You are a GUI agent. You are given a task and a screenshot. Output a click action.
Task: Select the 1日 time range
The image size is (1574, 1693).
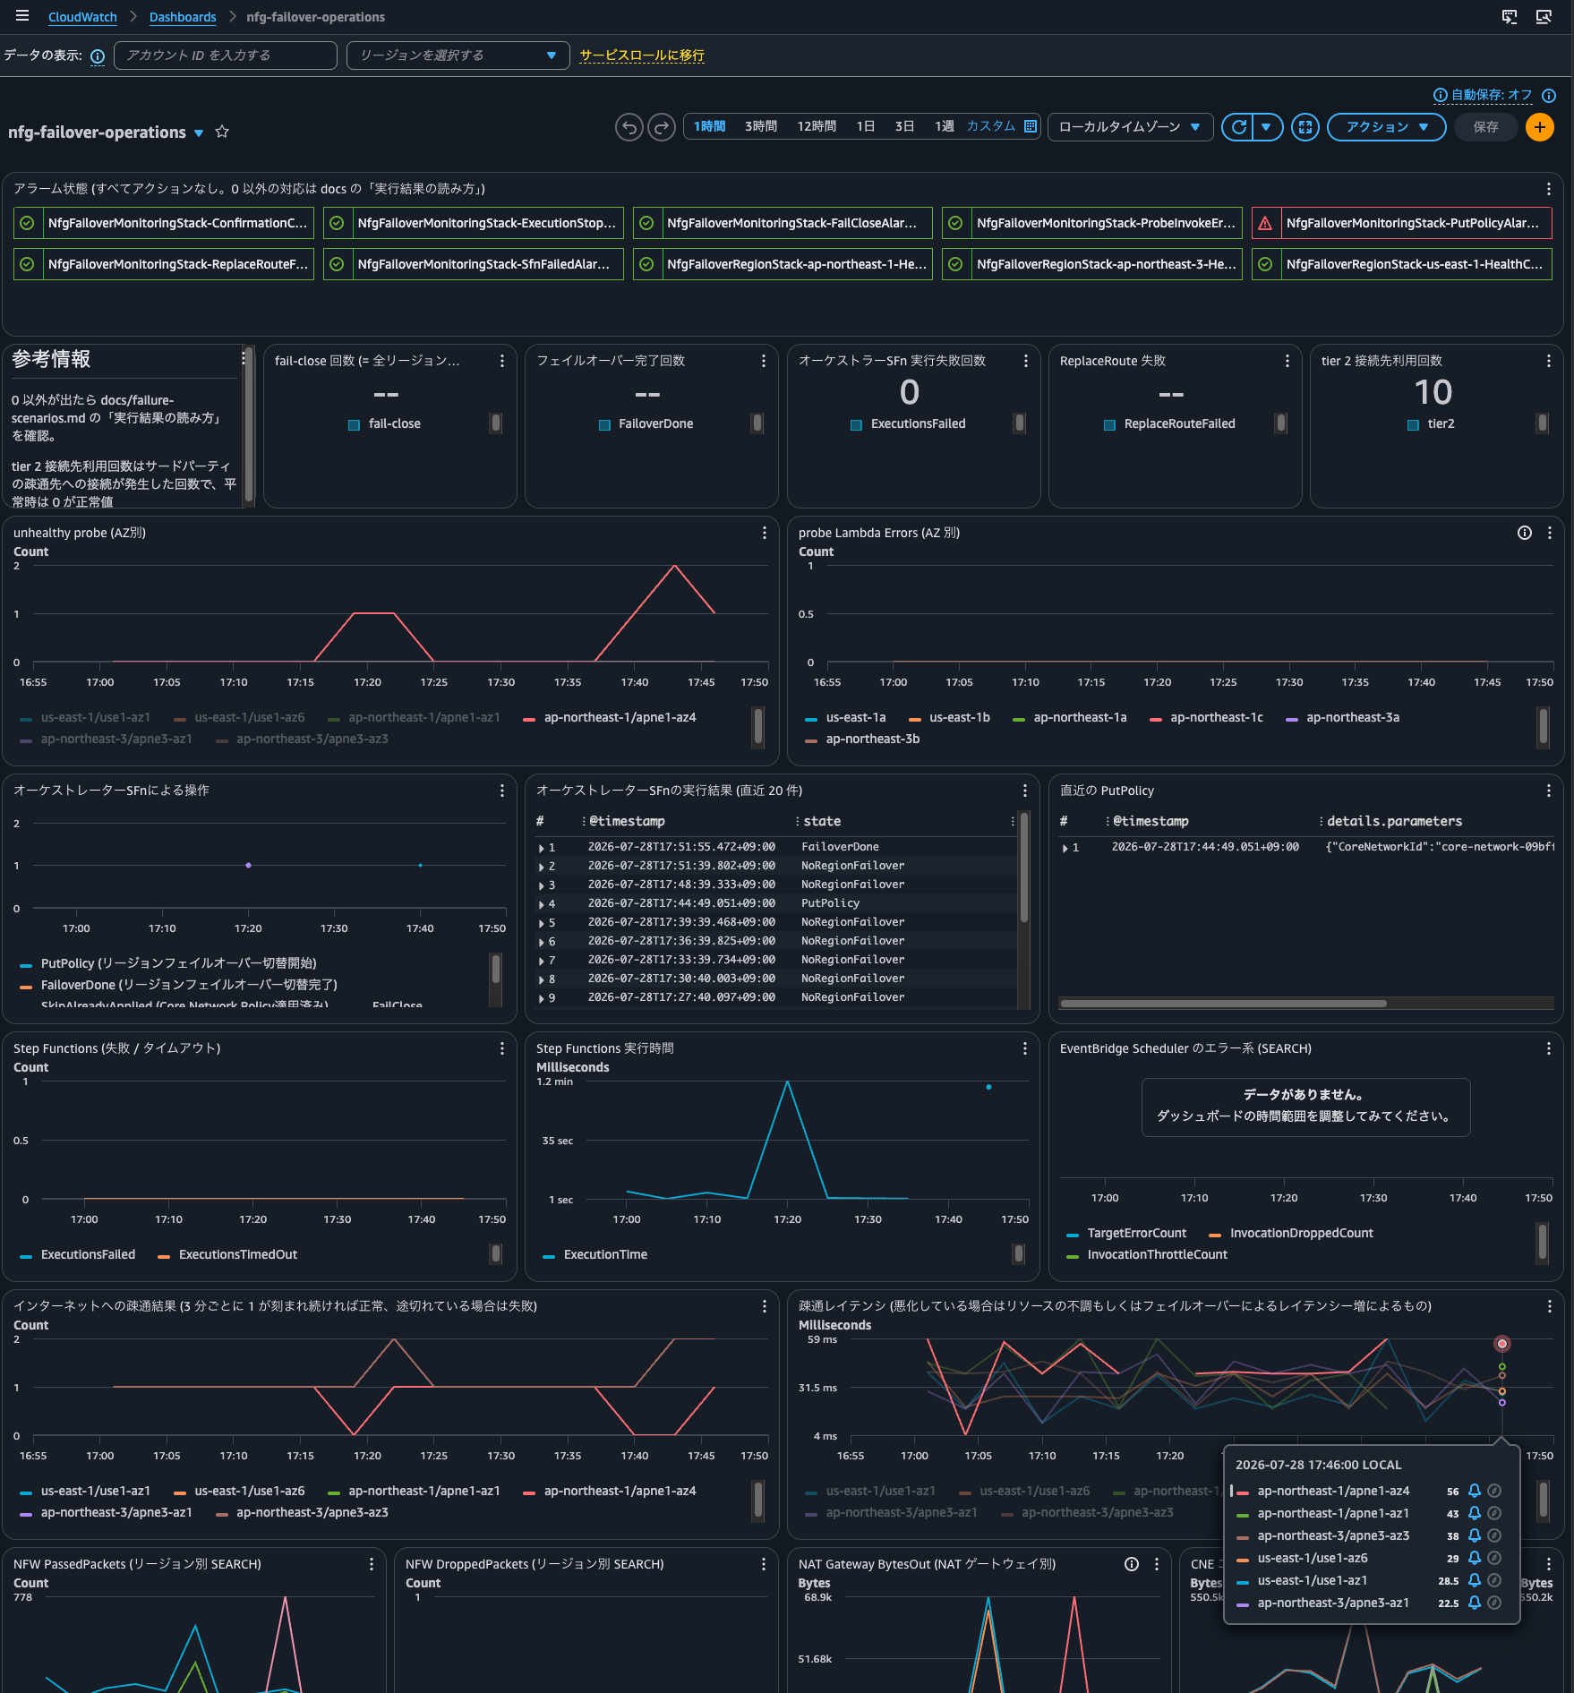coord(865,126)
